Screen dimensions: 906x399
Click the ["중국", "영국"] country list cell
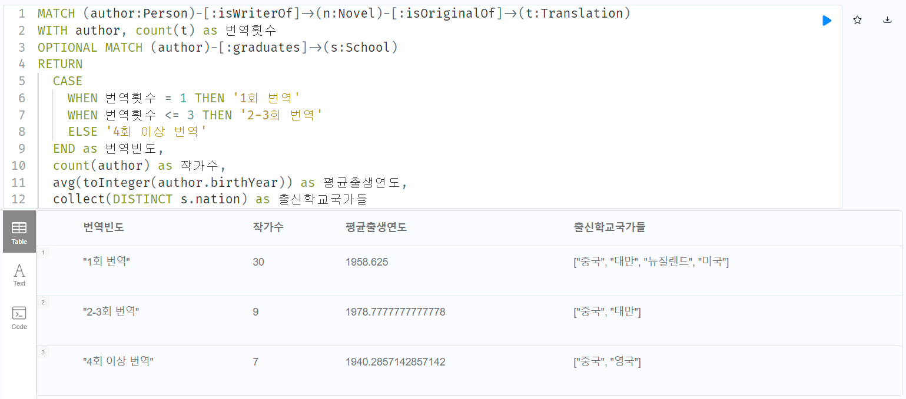click(x=607, y=362)
